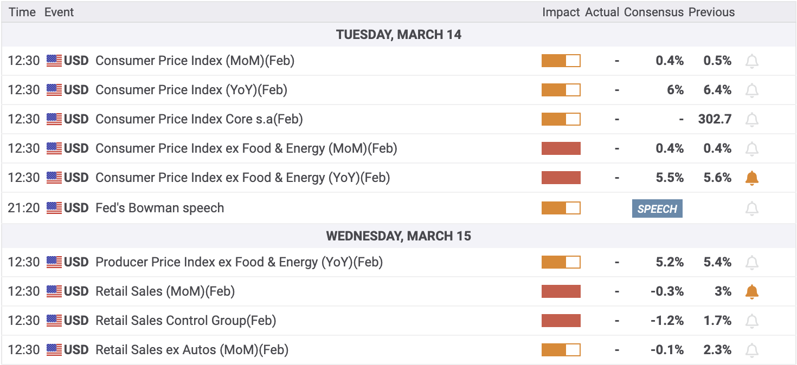Click bell icon for Retail Sales ex Autos
Image resolution: width=797 pixels, height=365 pixels.
tap(751, 350)
